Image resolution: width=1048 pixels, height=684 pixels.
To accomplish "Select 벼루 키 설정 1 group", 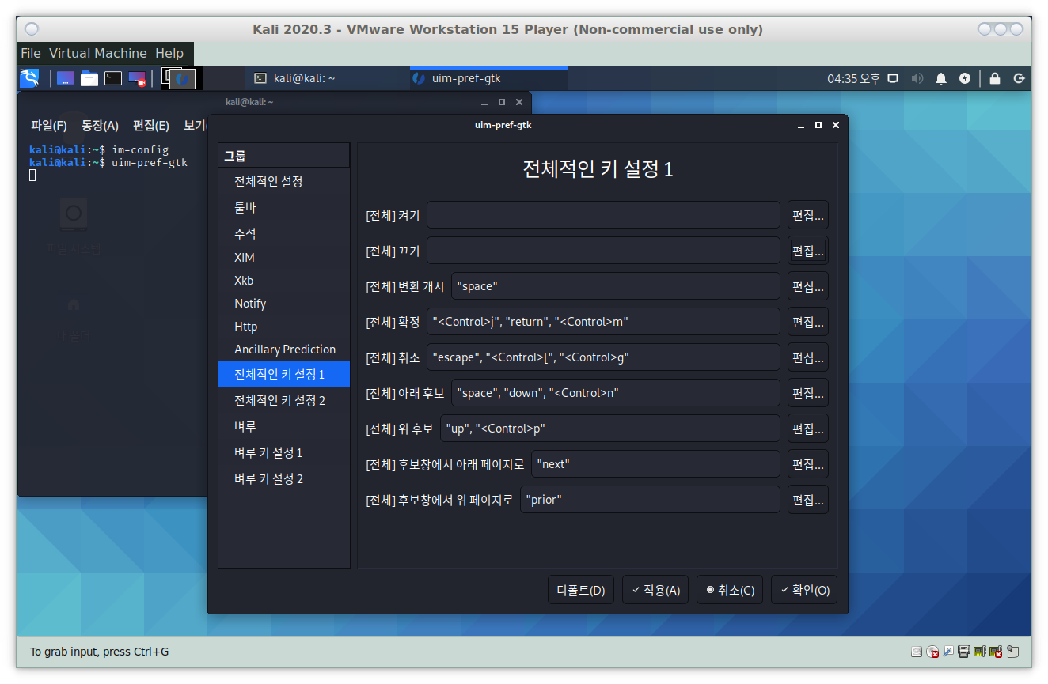I will pos(284,452).
